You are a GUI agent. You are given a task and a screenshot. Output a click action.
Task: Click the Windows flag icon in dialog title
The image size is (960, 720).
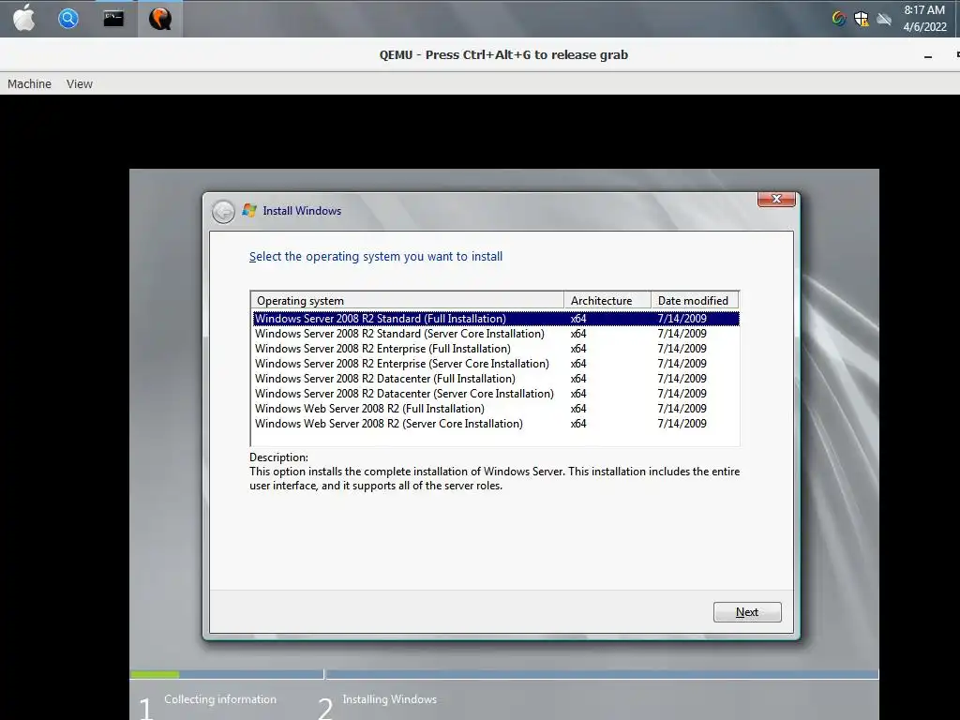(249, 210)
